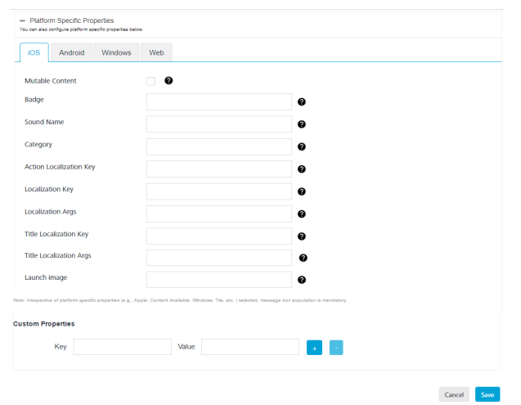Click the Mutable Content label
The width and height of the screenshot is (521, 405).
(51, 81)
